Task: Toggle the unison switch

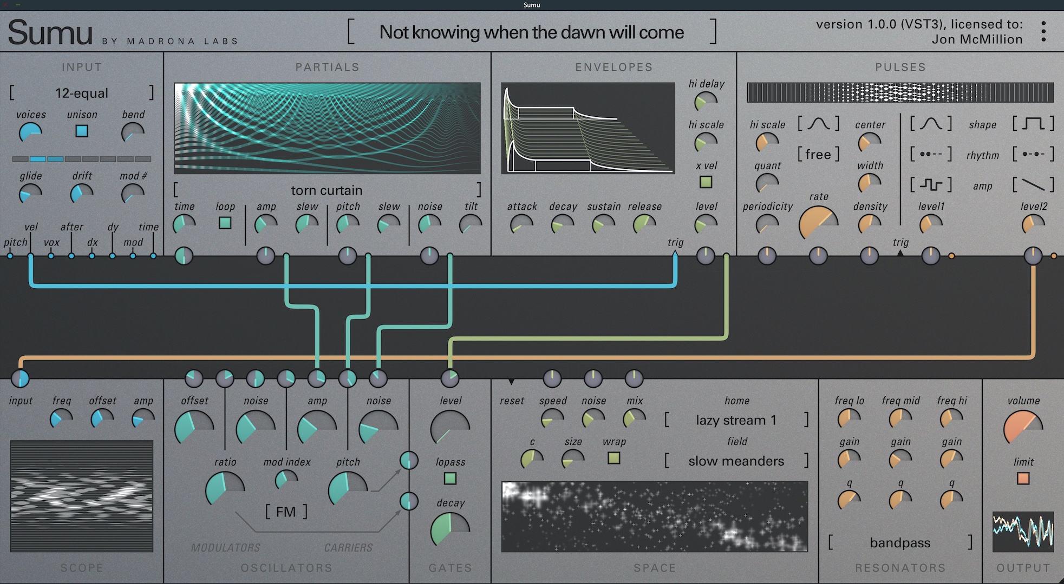Action: coord(82,131)
